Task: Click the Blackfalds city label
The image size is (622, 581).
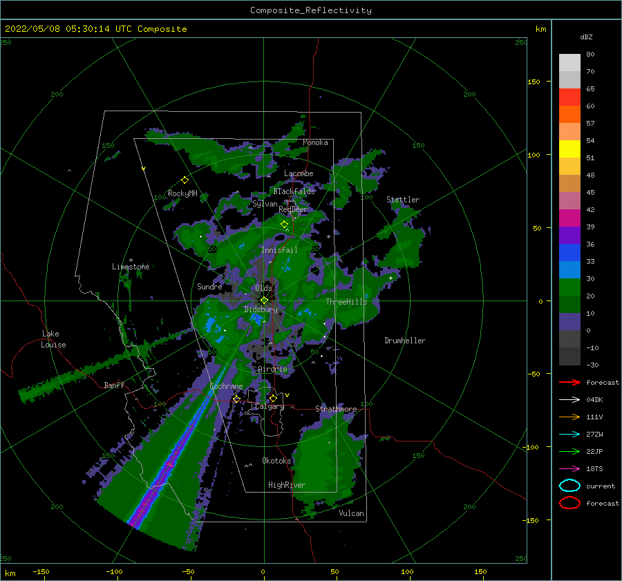Action: 294,191
